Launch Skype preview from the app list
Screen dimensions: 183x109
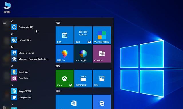(21, 91)
